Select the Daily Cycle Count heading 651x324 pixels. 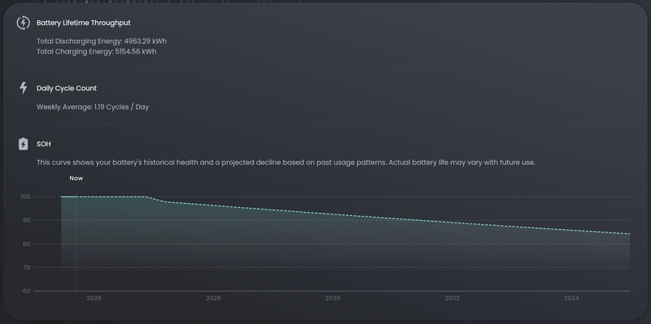tap(67, 89)
